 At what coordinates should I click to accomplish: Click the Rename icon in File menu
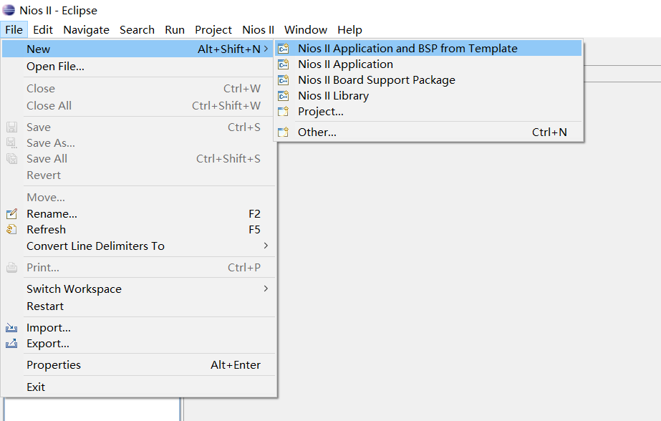tap(11, 213)
